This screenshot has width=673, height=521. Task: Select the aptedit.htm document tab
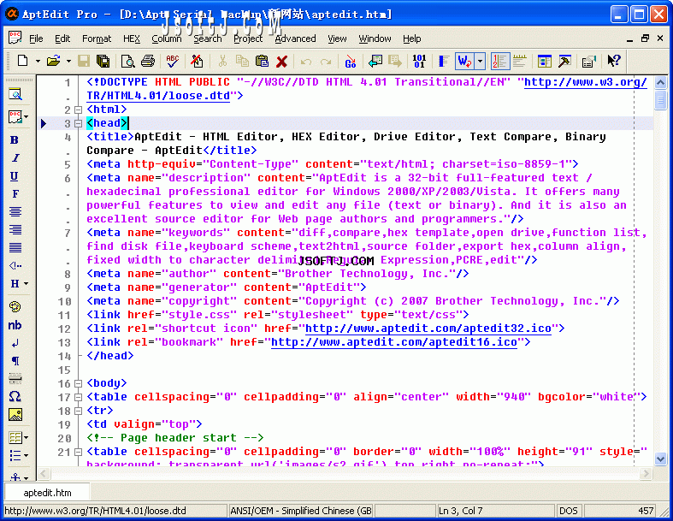47,493
